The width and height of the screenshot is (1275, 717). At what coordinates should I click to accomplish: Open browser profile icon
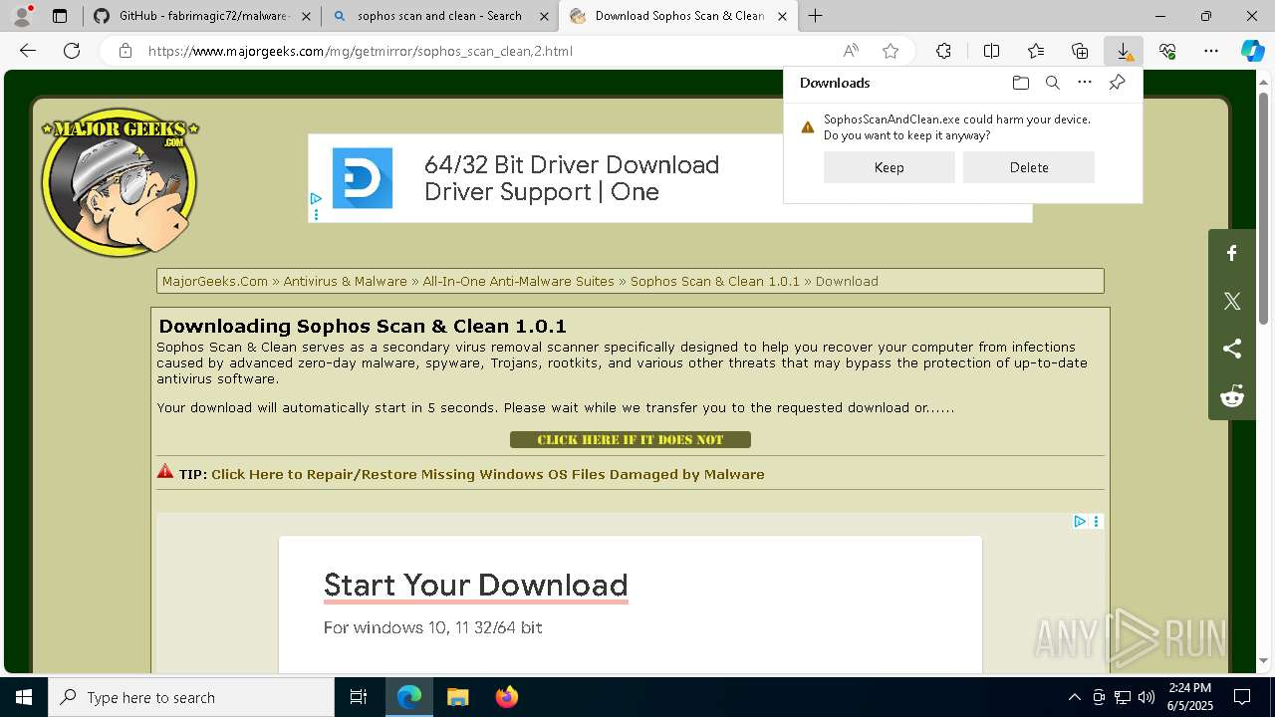[21, 16]
